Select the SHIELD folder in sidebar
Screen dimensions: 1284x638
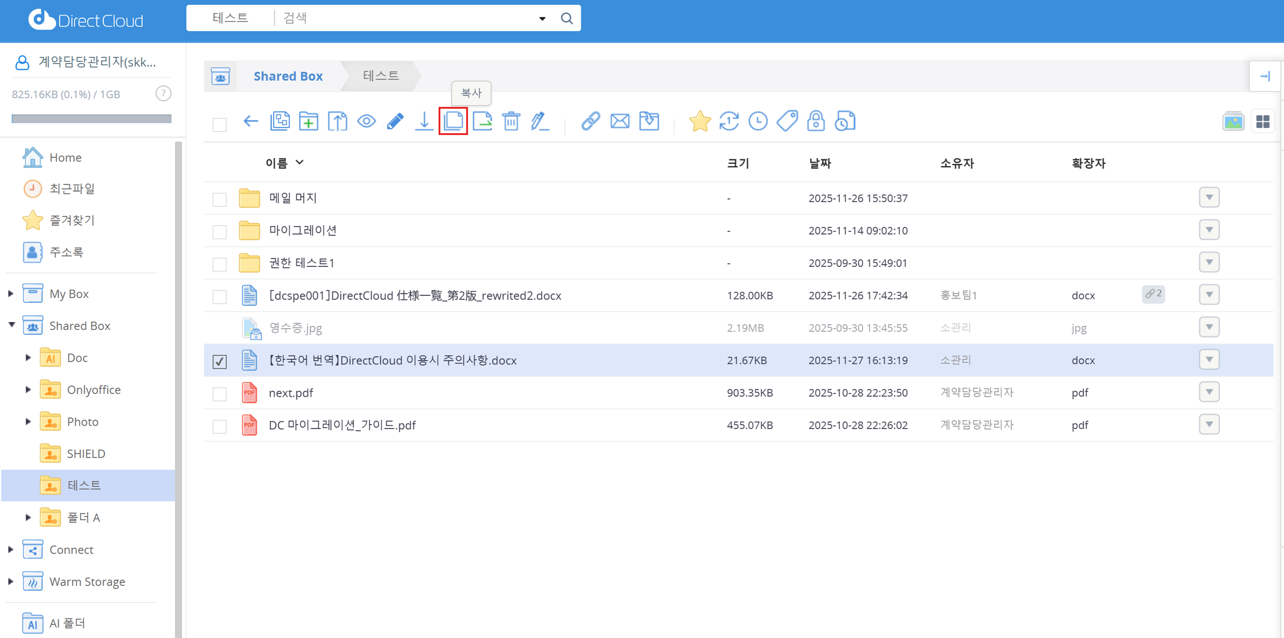pyautogui.click(x=86, y=454)
